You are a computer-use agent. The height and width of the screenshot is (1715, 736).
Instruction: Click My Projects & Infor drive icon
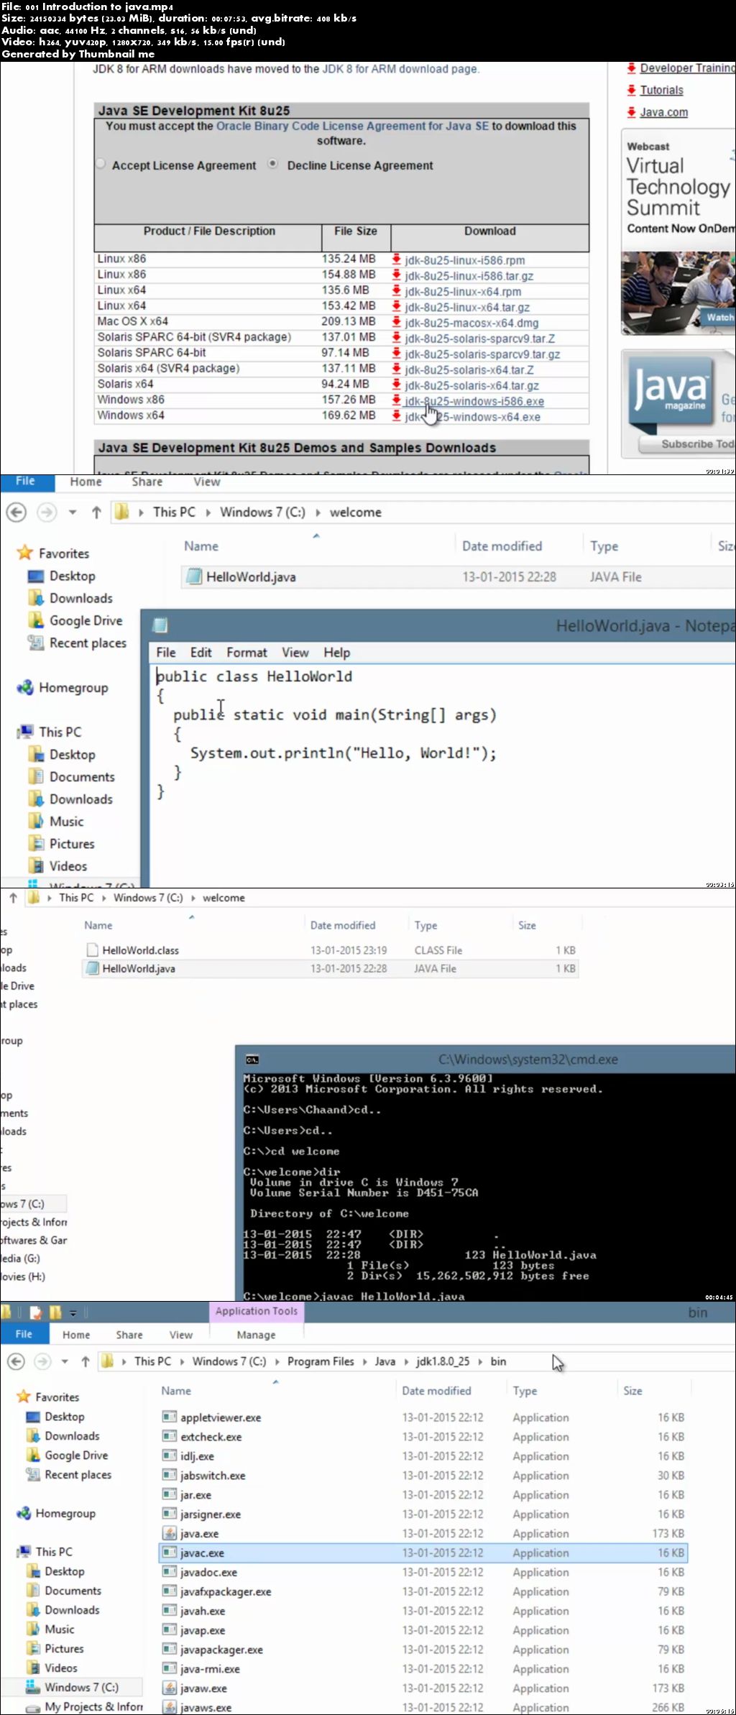tap(33, 1708)
